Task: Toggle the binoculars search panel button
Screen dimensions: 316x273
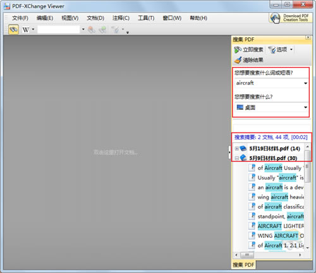Action: pos(13,30)
